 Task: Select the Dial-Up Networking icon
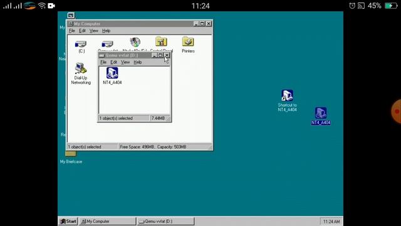point(81,68)
